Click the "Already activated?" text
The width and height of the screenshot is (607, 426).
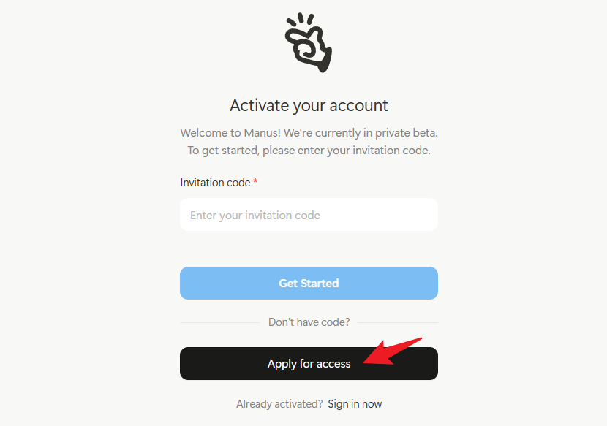click(279, 404)
